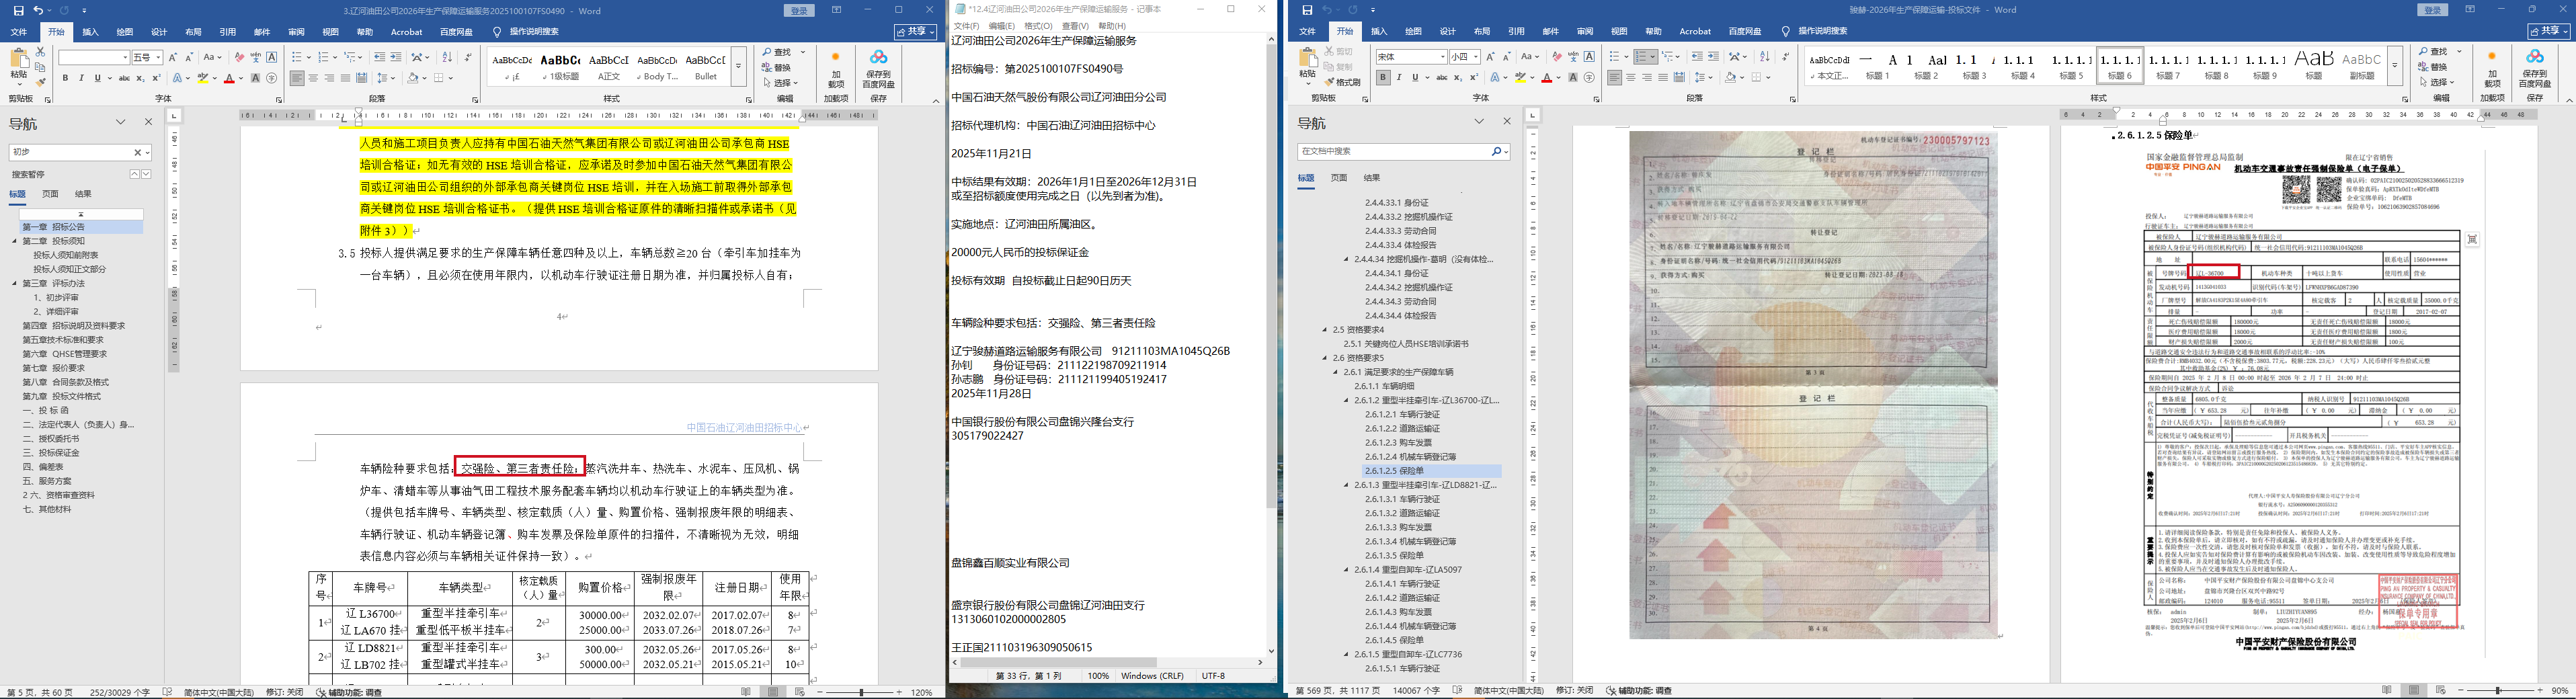
Task: Go to 第四章 招标说明及资料要求 heading
Action: tap(74, 326)
